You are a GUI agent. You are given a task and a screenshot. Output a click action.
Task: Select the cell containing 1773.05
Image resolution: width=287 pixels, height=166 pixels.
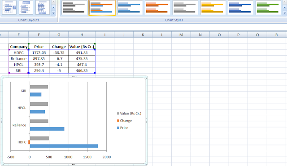click(39, 52)
